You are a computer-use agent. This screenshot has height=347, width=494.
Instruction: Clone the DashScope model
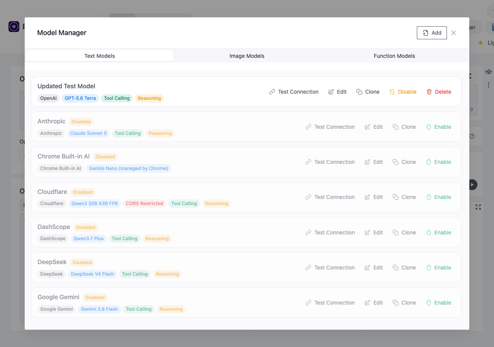tap(404, 232)
